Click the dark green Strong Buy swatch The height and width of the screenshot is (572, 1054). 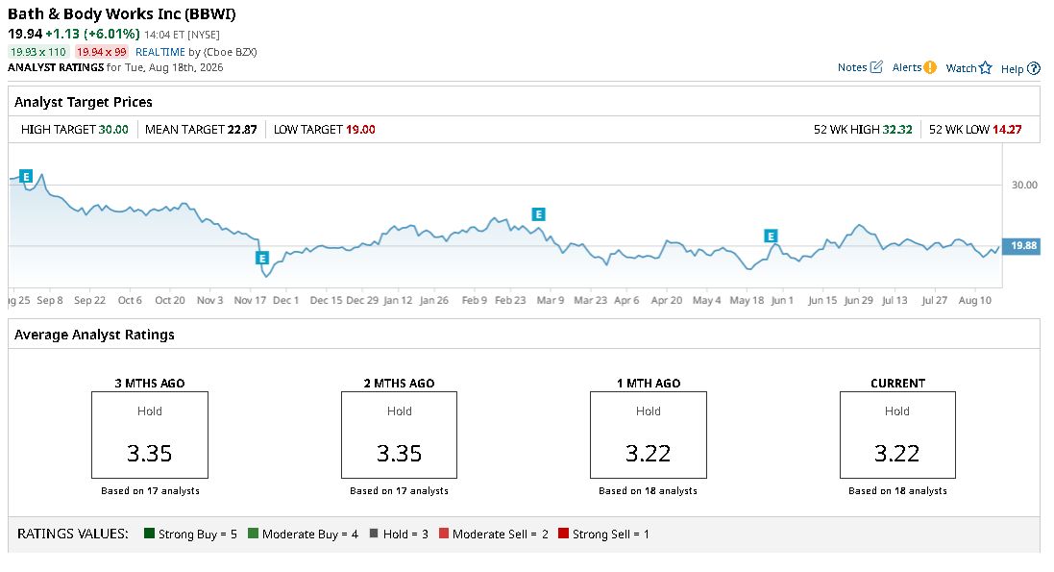[149, 534]
